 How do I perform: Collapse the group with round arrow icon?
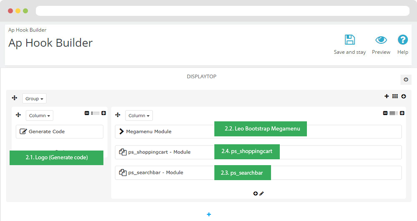pos(404,96)
